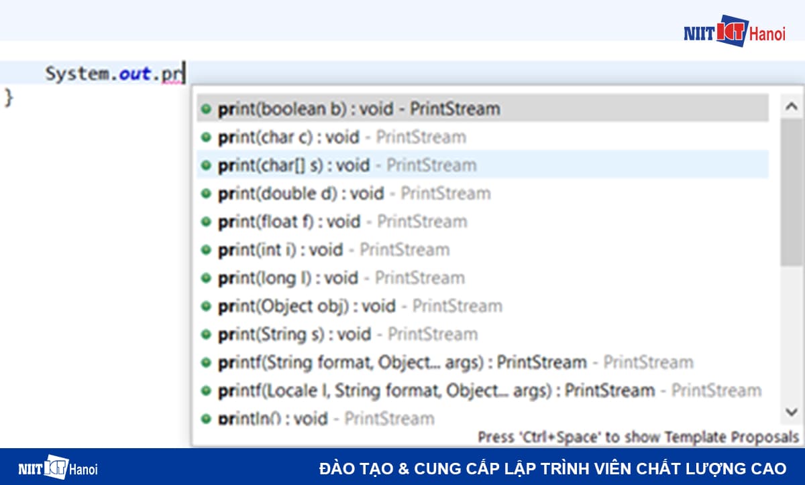Image resolution: width=805 pixels, height=485 pixels.
Task: Pick the print(char[] s) completion entry
Action: [x=347, y=165]
